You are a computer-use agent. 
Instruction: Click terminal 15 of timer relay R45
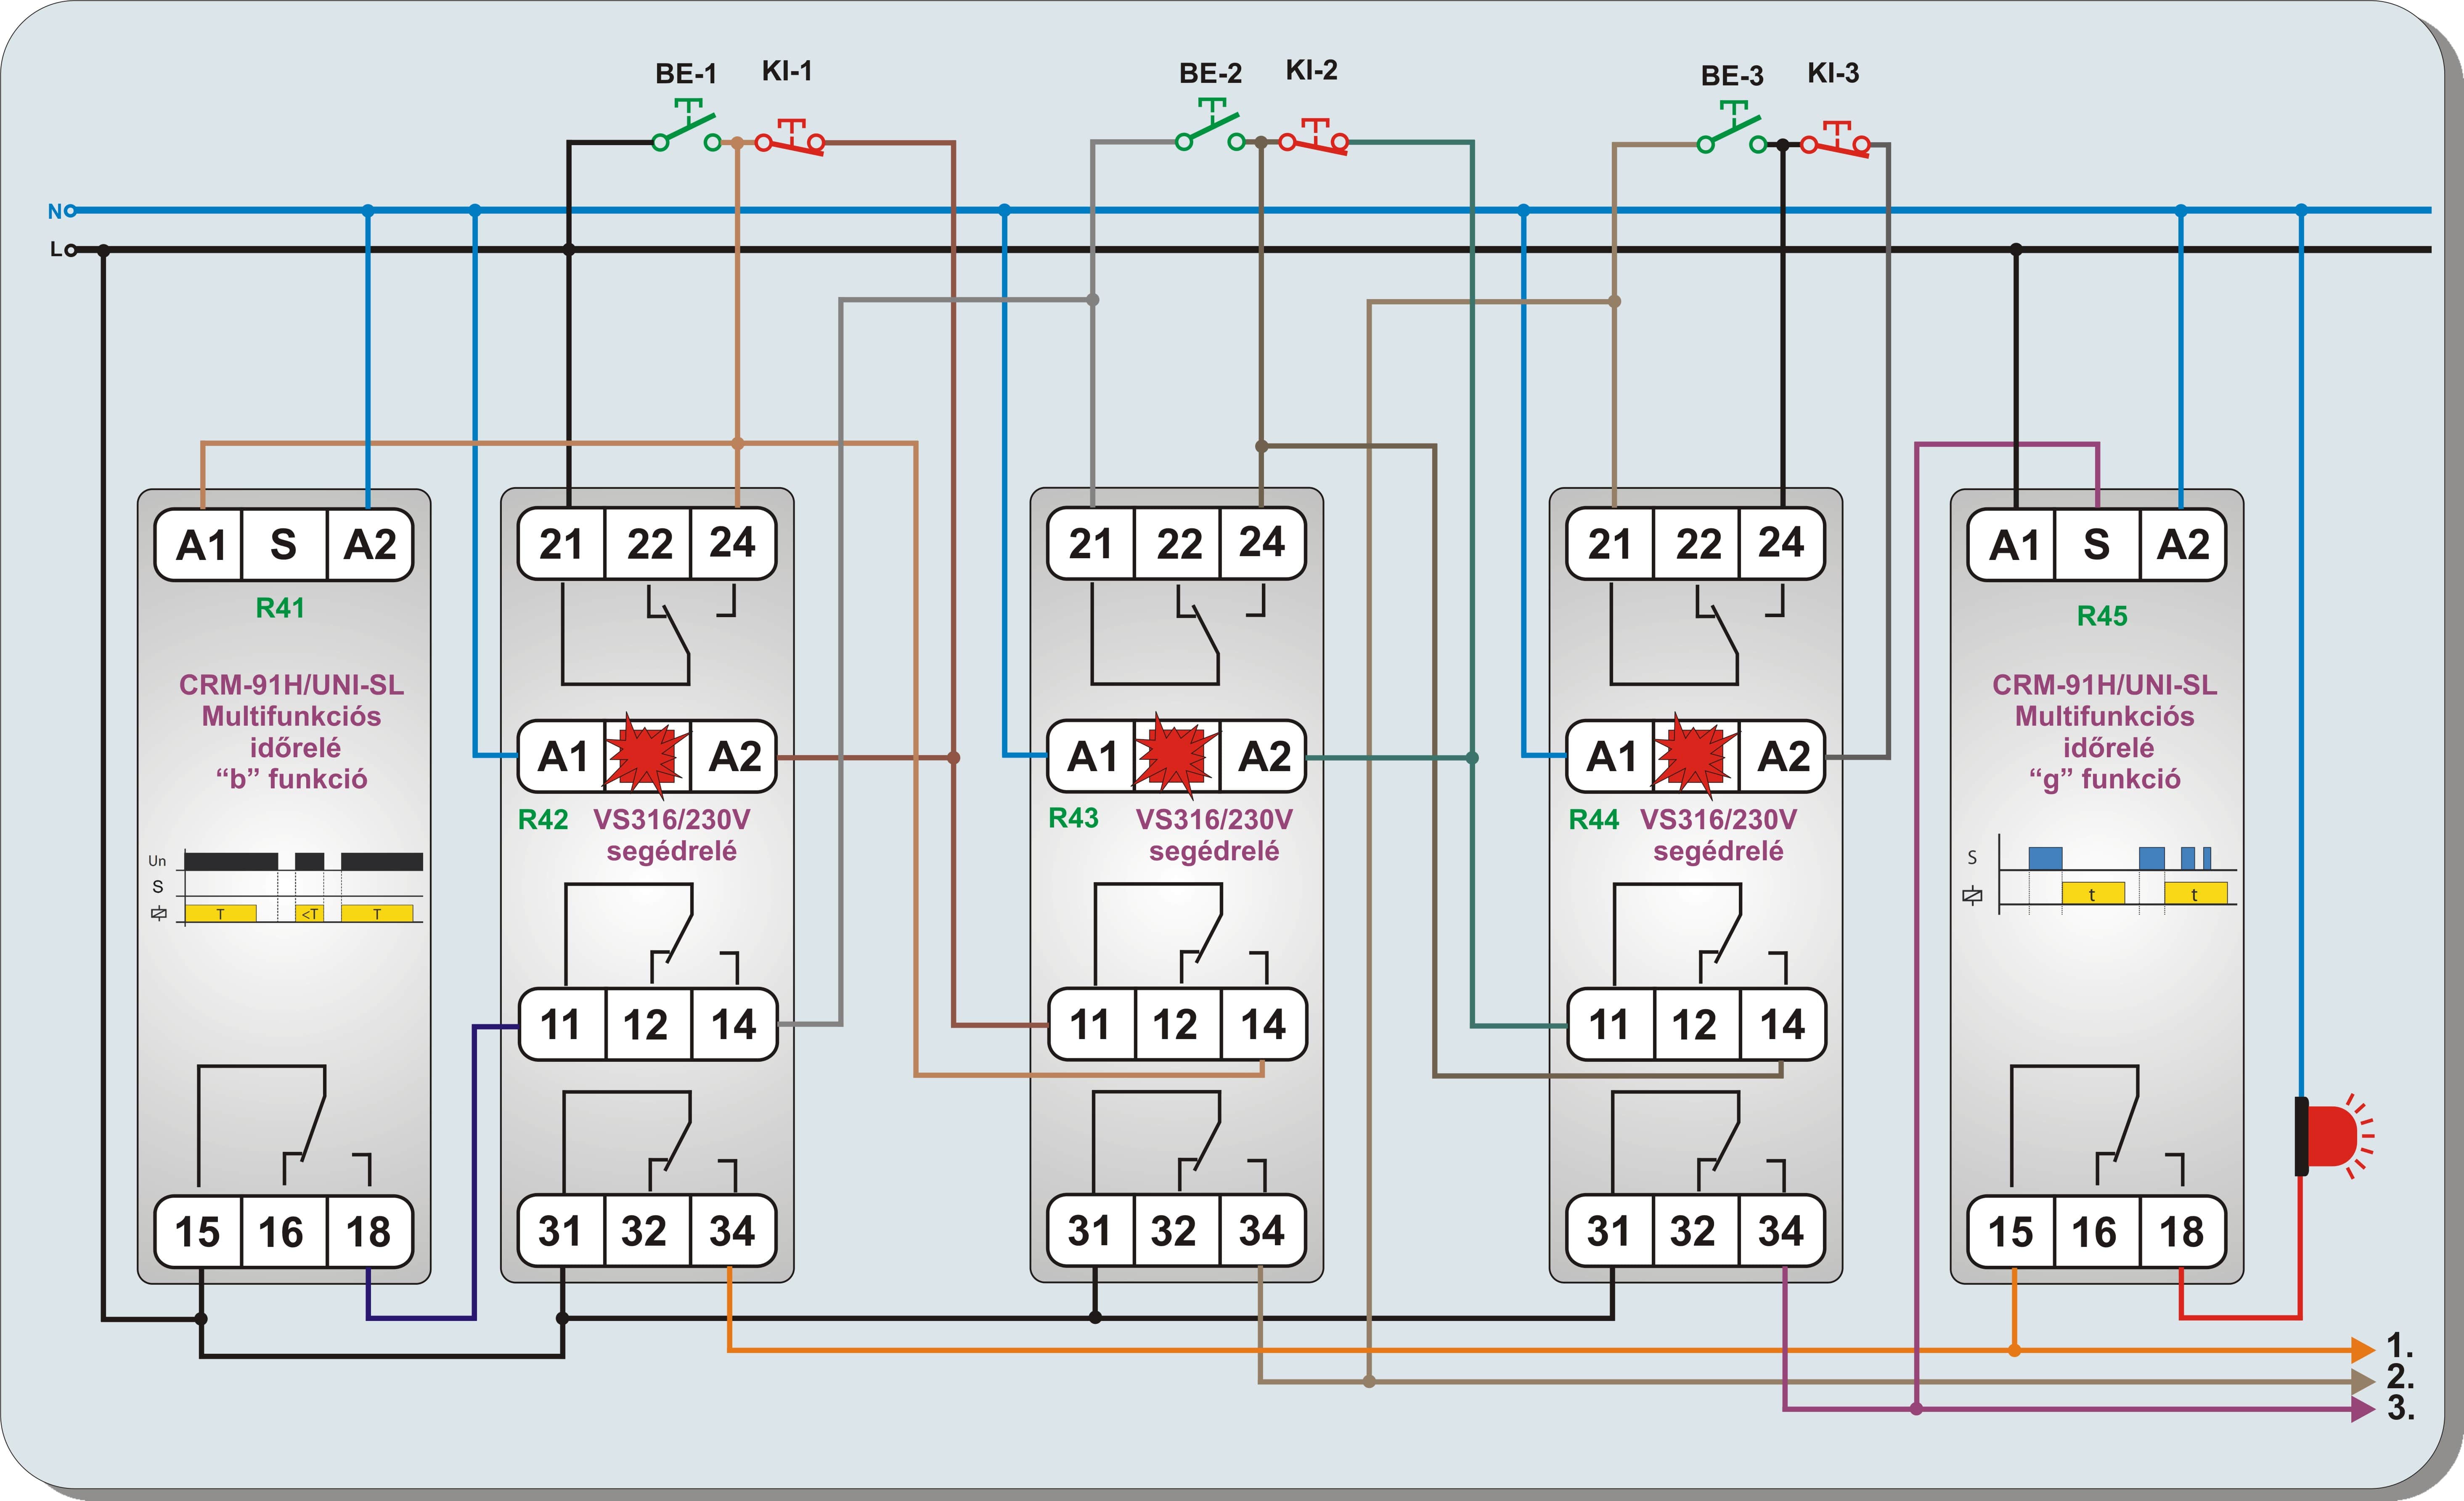2011,1232
